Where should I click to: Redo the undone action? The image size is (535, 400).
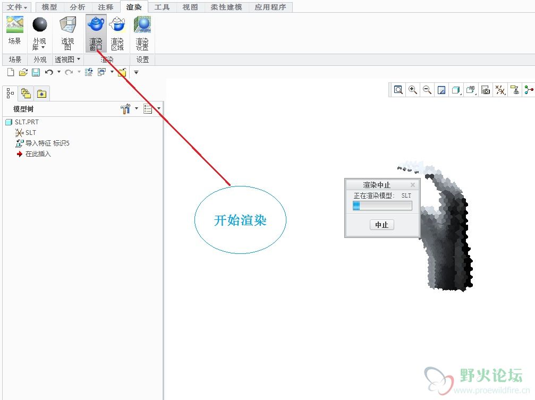point(69,72)
